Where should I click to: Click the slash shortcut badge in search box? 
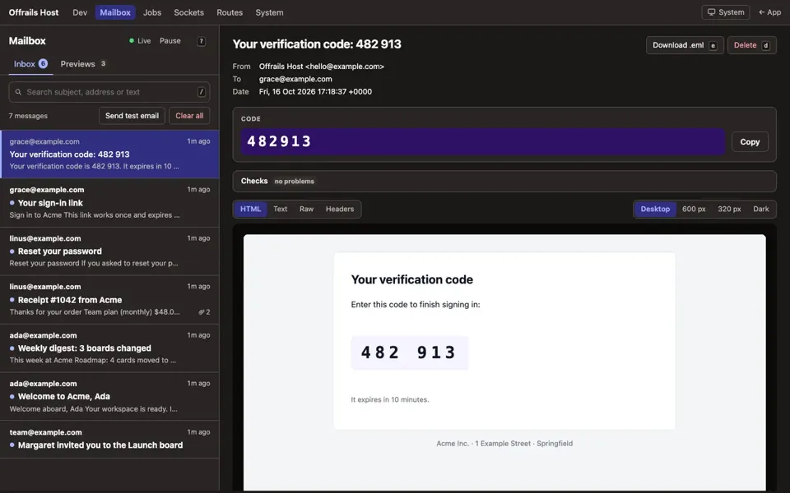pos(201,92)
